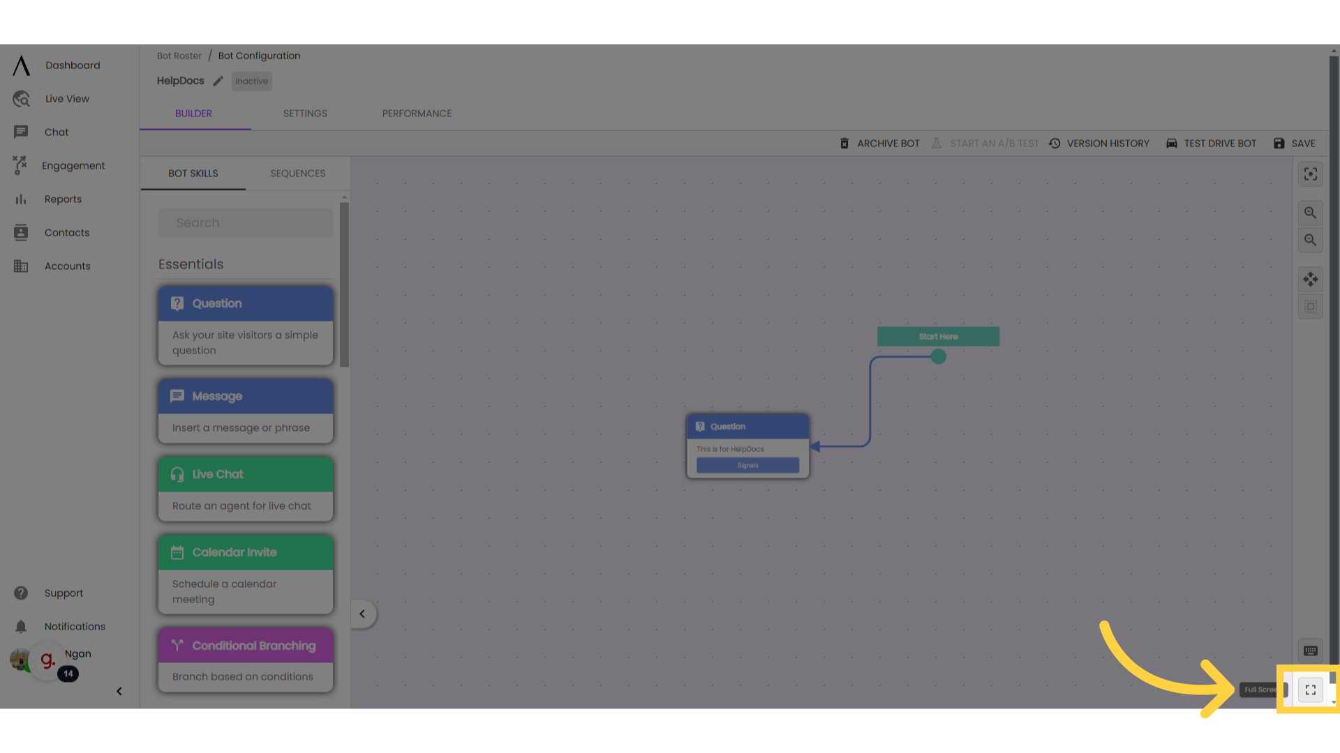
Task: Click the SAVE button
Action: coord(1297,142)
